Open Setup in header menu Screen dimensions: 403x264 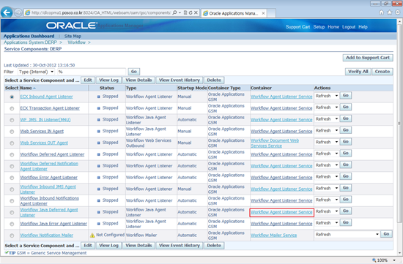[319, 27]
